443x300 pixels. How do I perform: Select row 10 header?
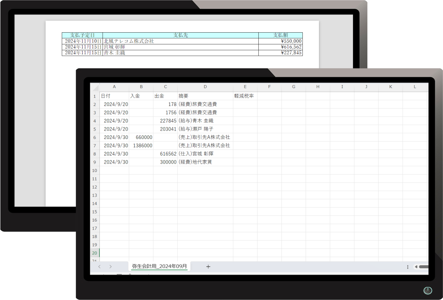(x=94, y=171)
